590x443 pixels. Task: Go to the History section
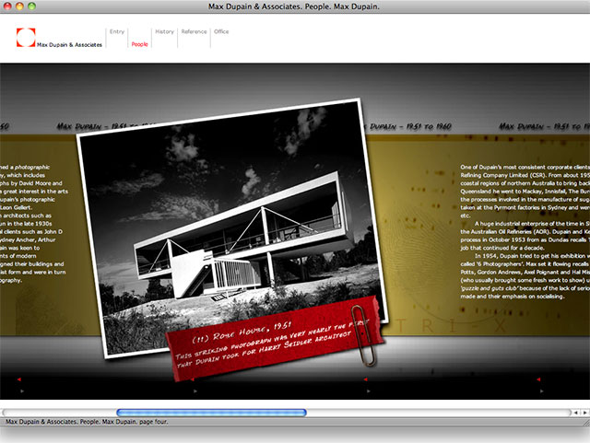click(164, 31)
